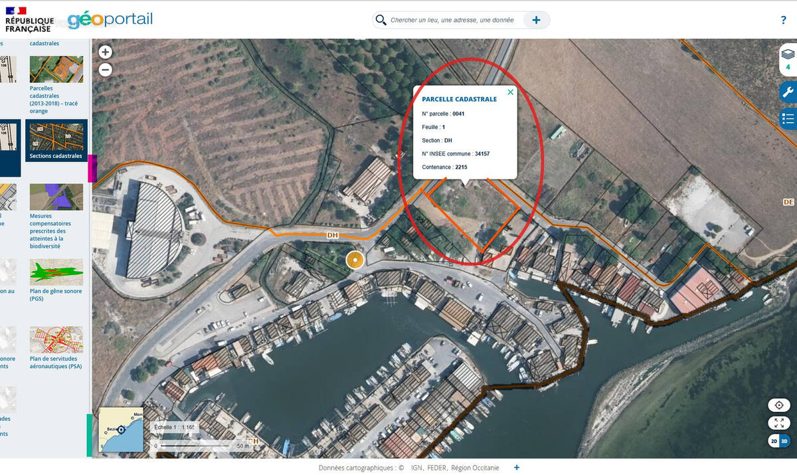Select Parcelles cadastrales (2013-2018) layer thumbnail
The image size is (797, 475).
point(56,69)
